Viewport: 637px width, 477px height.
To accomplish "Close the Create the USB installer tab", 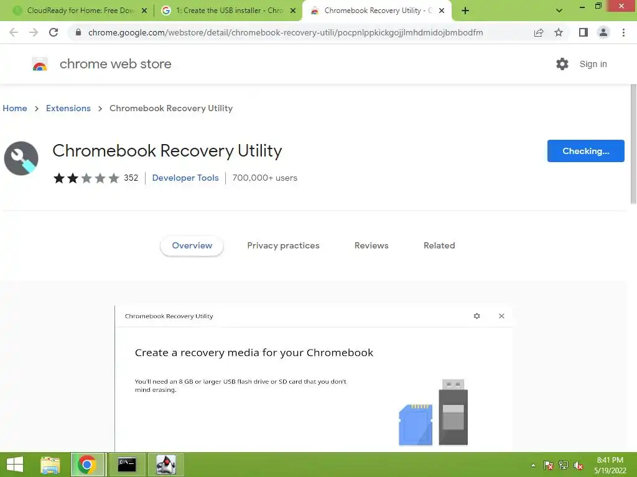I will tap(293, 11).
